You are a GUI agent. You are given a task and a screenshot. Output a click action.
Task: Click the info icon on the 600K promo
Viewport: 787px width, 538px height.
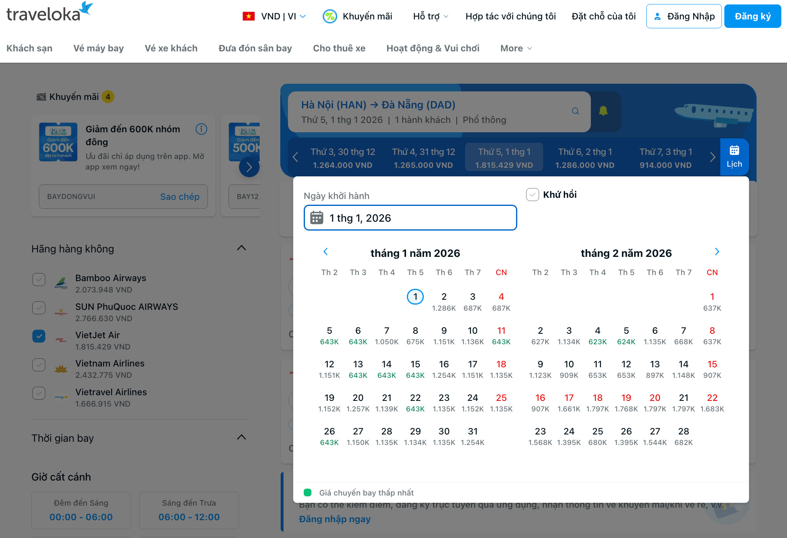coord(201,129)
